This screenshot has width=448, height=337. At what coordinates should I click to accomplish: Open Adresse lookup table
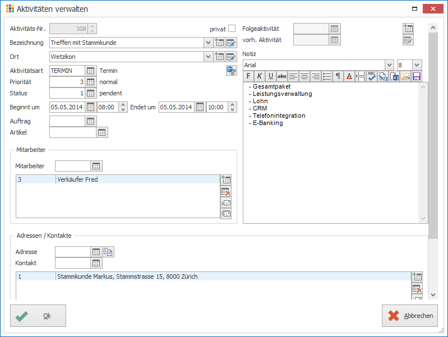pos(96,252)
